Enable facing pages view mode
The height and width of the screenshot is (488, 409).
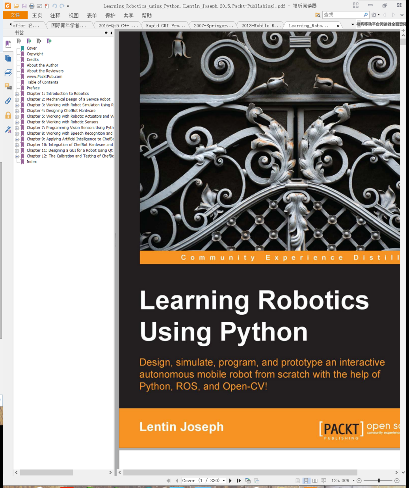pyautogui.click(x=315, y=481)
